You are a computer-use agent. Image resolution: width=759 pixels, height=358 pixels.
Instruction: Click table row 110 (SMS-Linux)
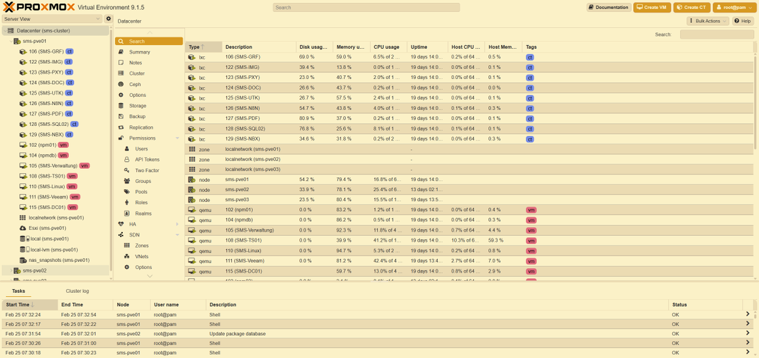[x=470, y=251]
